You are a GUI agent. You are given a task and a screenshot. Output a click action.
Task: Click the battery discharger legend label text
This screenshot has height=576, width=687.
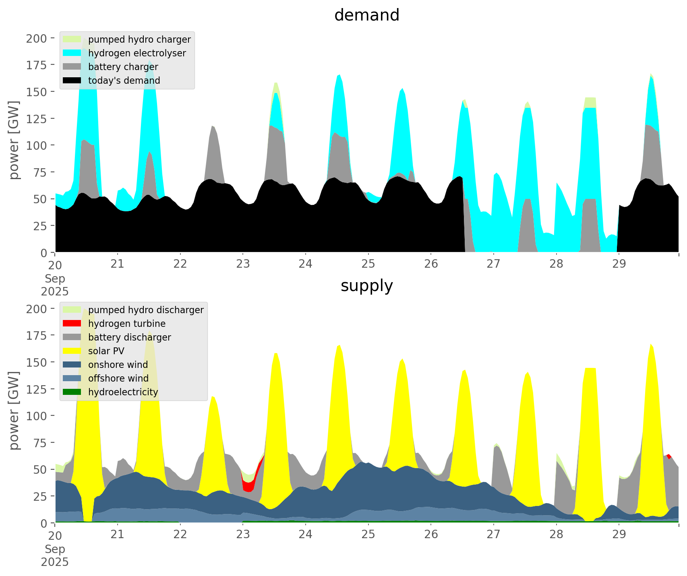click(129, 337)
